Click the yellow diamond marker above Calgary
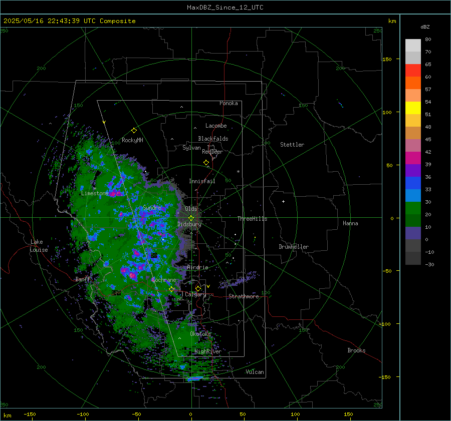Image resolution: width=451 pixels, height=421 pixels. 198,288
